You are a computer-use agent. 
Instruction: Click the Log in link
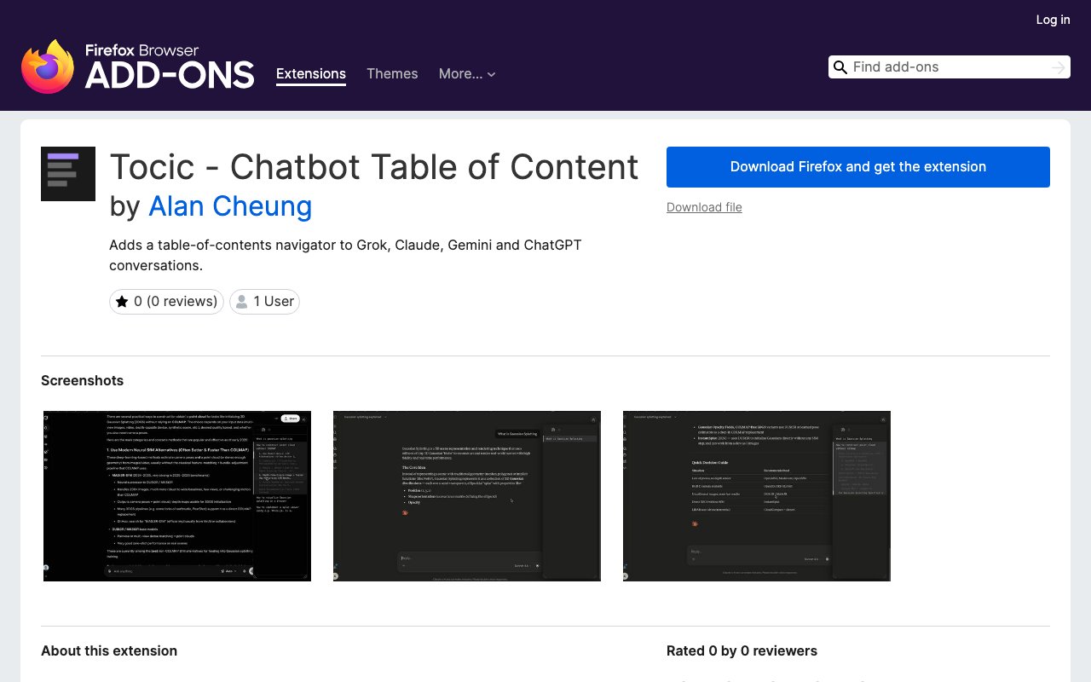(x=1053, y=20)
